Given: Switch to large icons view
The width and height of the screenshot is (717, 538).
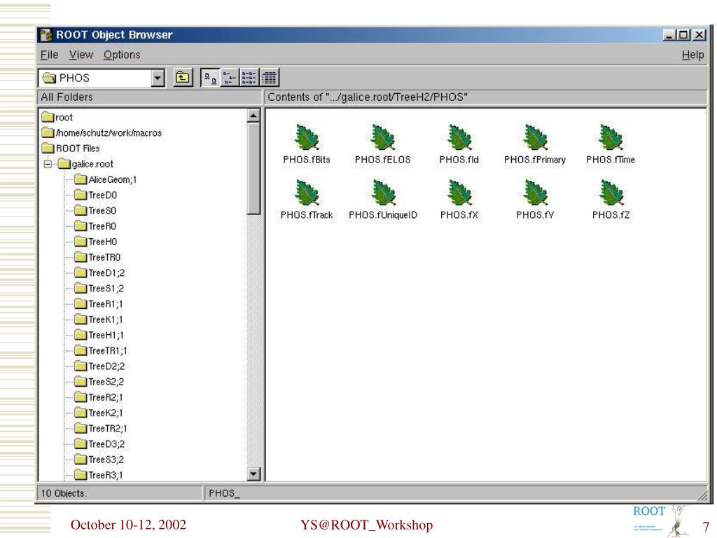Looking at the screenshot, I should [x=210, y=78].
